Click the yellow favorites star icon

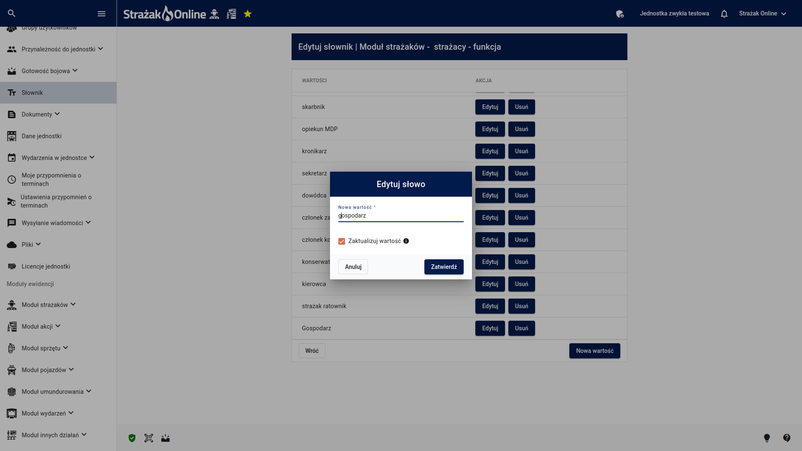coord(248,14)
